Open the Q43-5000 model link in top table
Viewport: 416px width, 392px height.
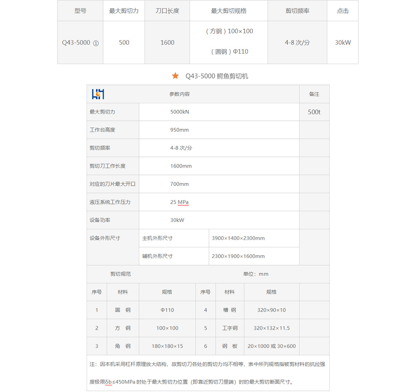point(76,43)
